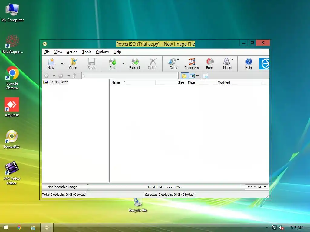Show hidden tray icons arrow
This screenshot has width=310, height=232.
tap(267, 228)
